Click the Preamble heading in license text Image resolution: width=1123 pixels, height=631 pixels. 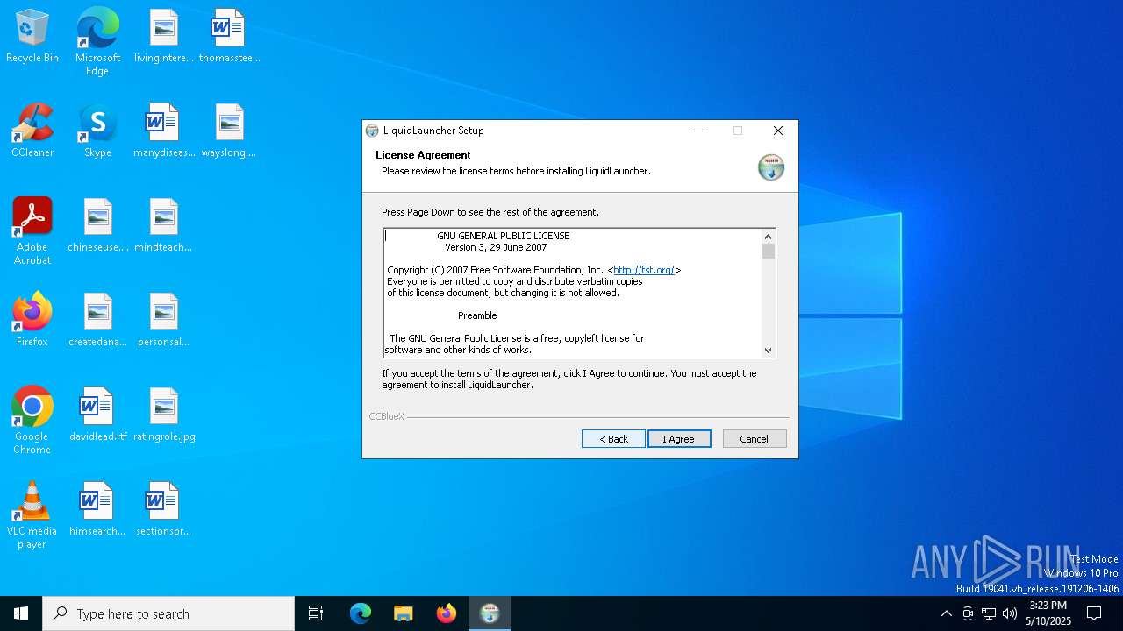coord(477,315)
